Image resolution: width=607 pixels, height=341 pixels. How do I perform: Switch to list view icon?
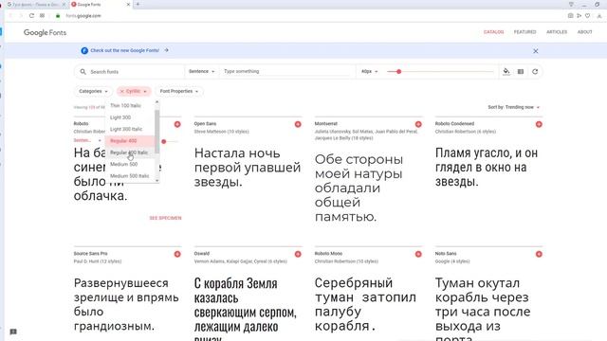click(x=521, y=72)
